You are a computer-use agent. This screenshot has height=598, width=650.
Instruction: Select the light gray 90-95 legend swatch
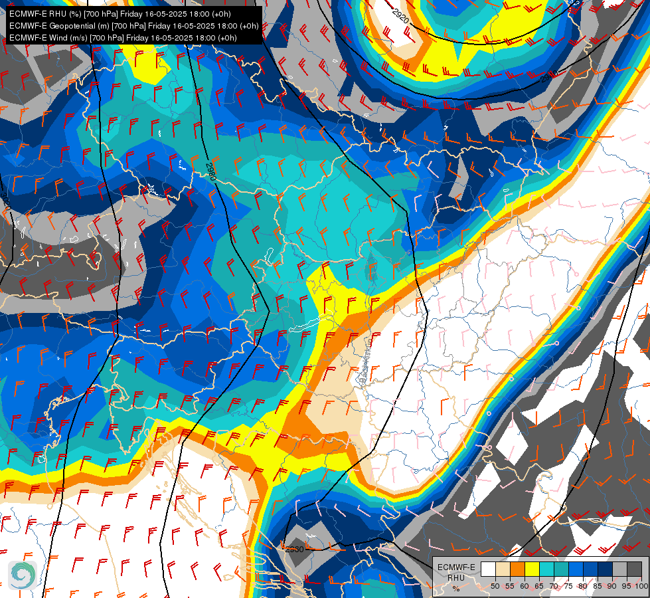pos(619,569)
